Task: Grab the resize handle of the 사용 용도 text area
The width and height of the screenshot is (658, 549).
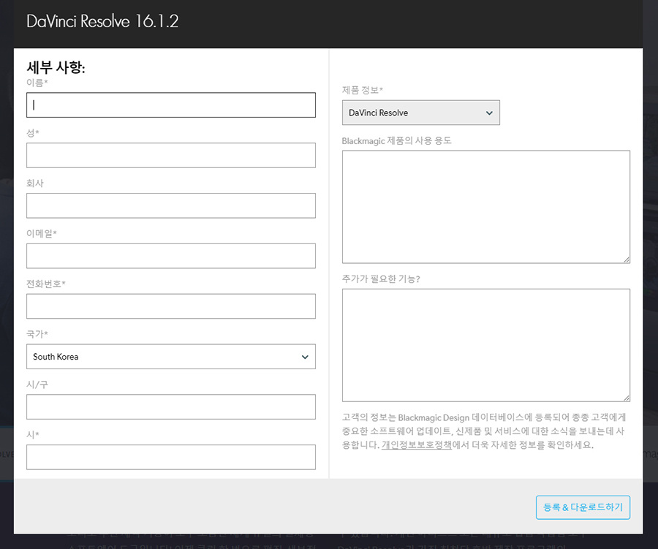Action: [626, 260]
